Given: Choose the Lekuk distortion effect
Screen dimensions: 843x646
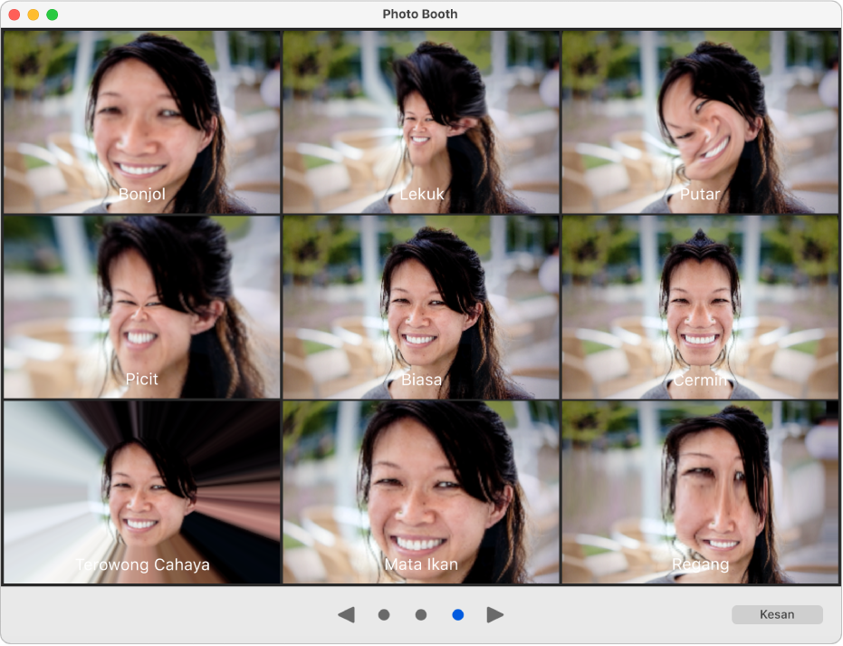Looking at the screenshot, I should pyautogui.click(x=421, y=122).
